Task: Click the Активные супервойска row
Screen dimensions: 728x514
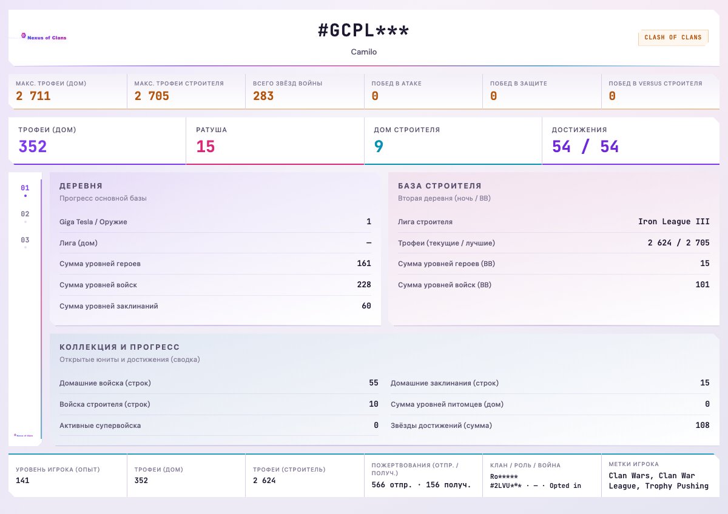Action: [x=219, y=426]
